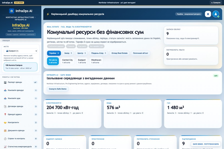Click the Потребують уточнення card
The image size is (224, 149).
(x=155, y=142)
